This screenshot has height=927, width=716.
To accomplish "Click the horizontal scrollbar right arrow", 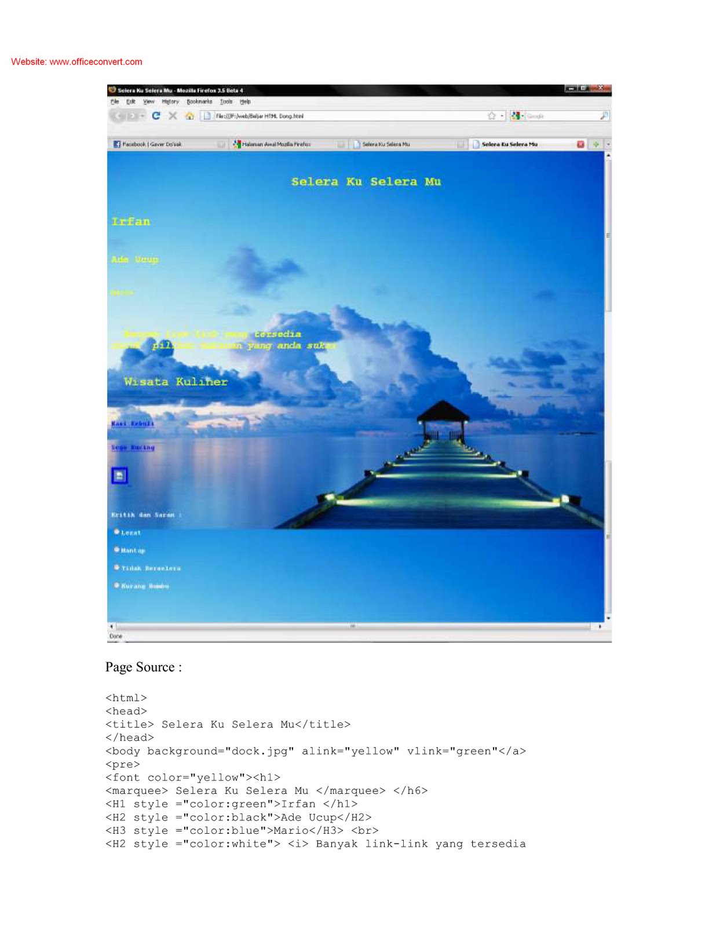I will [x=600, y=626].
